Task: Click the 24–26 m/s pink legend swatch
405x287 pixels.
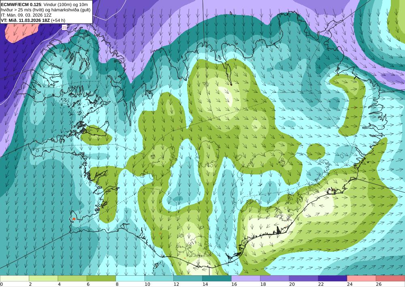Action: coord(362,278)
